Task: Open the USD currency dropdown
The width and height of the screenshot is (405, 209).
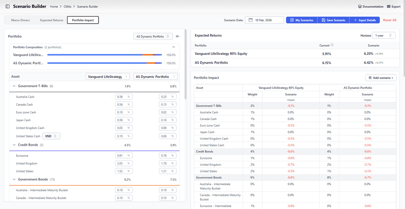Action: tap(51, 136)
